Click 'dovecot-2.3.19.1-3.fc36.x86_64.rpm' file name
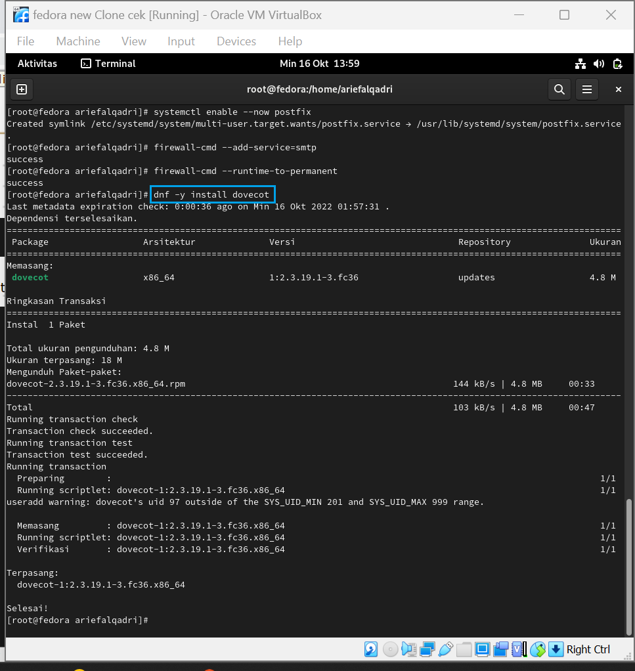 pyautogui.click(x=96, y=384)
